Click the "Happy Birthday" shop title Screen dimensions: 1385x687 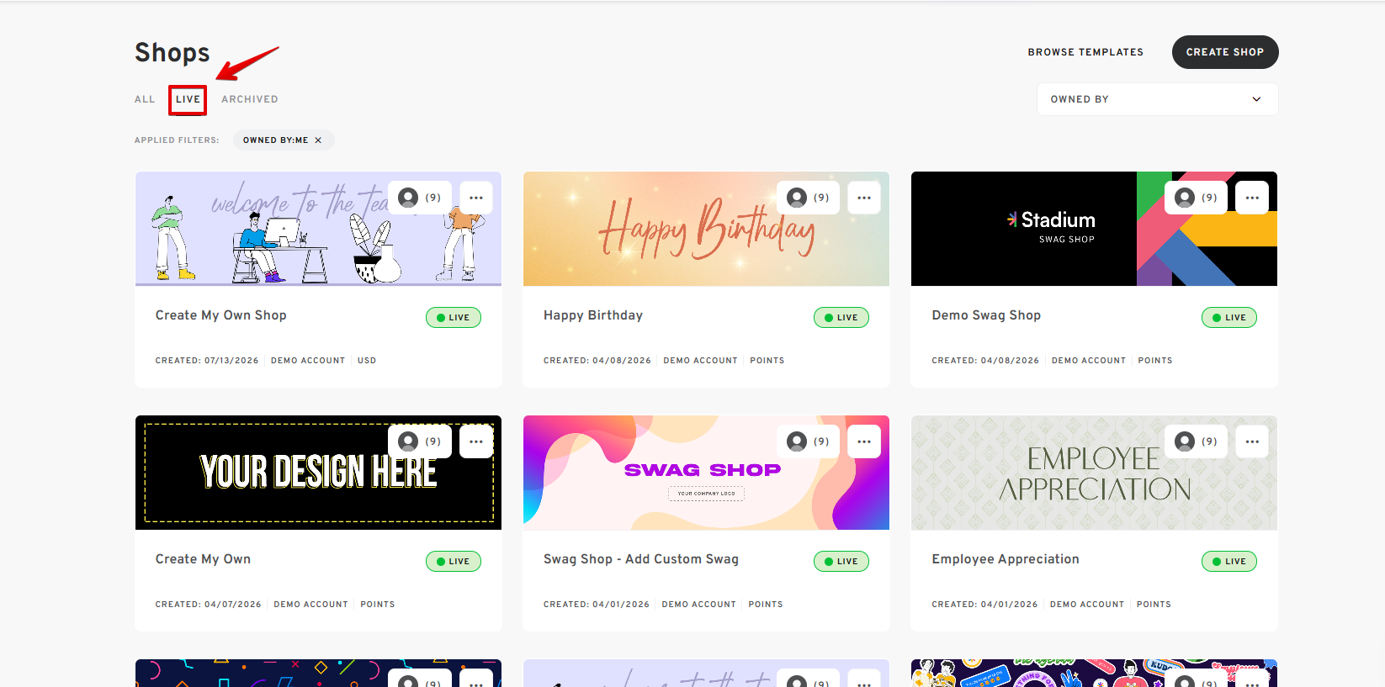[x=593, y=315]
